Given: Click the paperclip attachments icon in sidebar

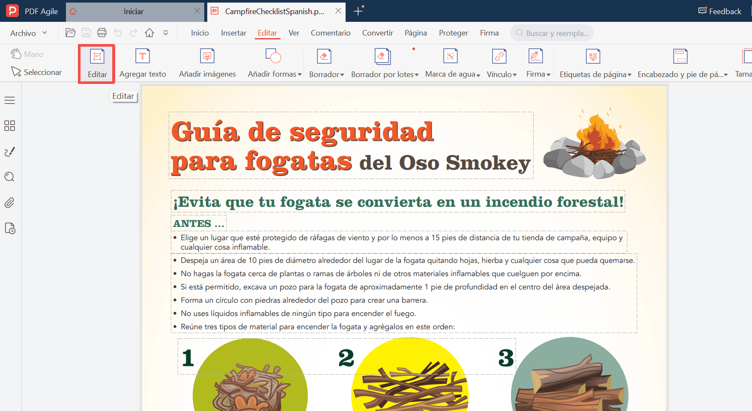Looking at the screenshot, I should 9,203.
